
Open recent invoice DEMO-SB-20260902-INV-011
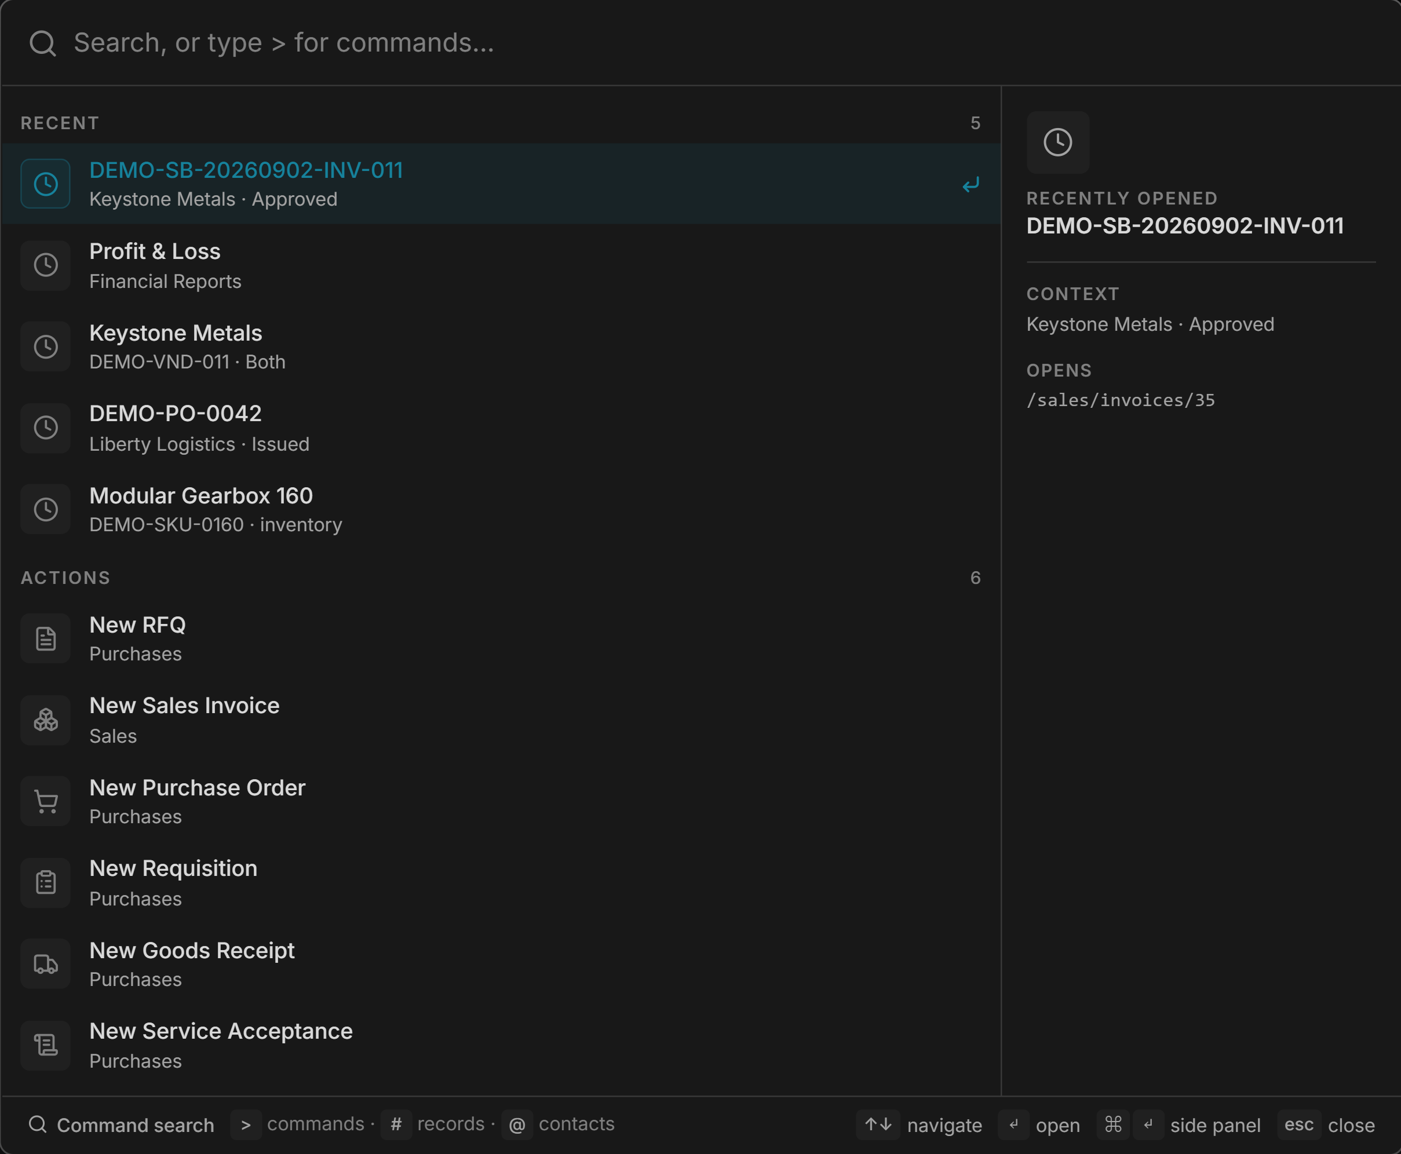501,184
